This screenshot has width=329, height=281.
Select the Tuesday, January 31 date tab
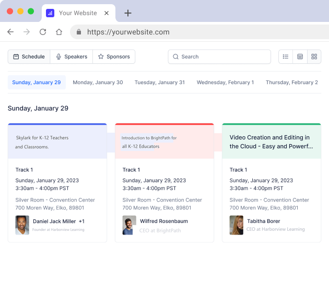tap(160, 83)
